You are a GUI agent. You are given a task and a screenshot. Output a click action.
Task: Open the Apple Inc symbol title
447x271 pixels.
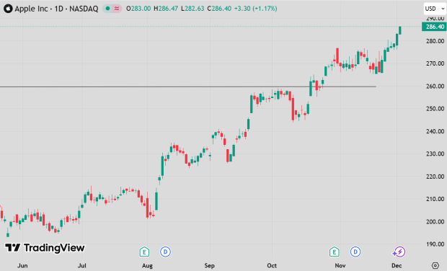56,9
